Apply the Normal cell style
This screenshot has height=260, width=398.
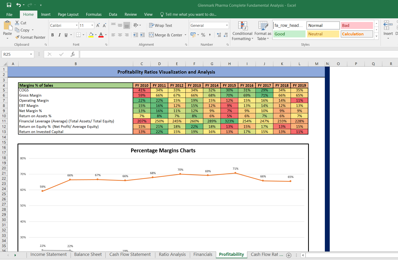323,25
